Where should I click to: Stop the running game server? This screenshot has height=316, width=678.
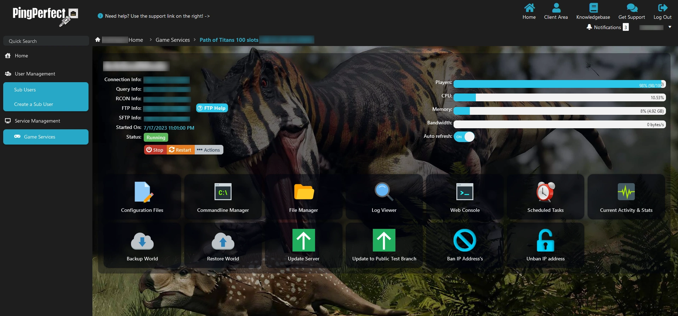click(x=155, y=150)
